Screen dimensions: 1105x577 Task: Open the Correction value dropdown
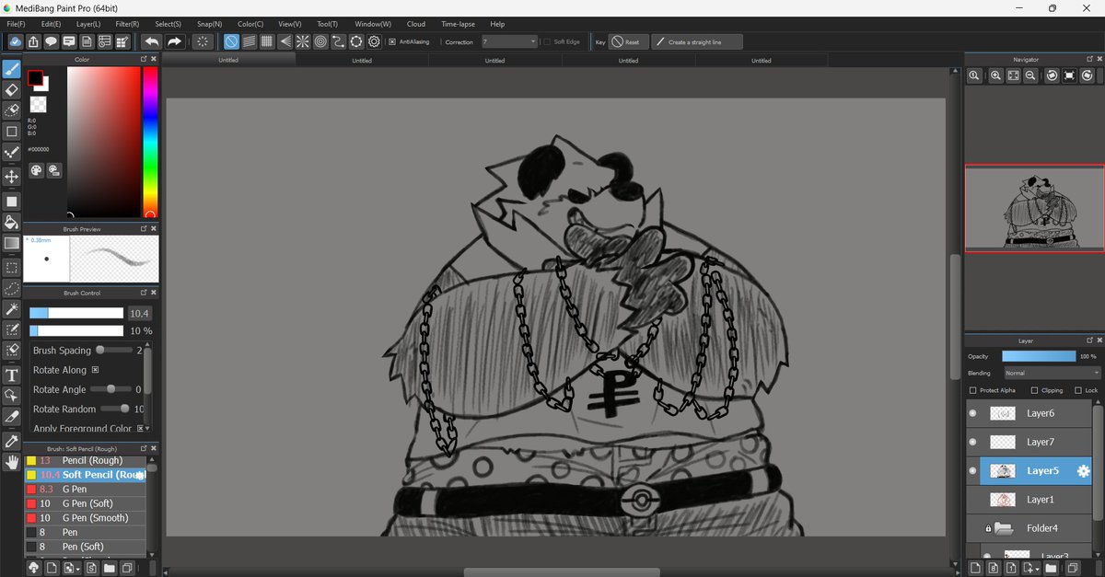(508, 41)
